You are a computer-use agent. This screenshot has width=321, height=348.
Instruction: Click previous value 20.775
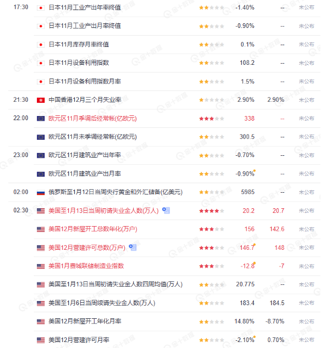point(245,284)
